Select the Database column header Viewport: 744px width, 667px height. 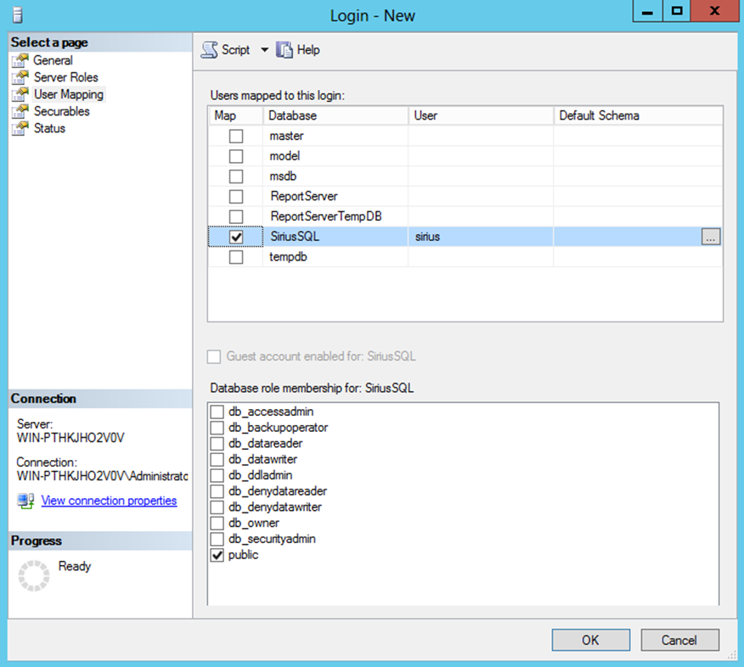[x=293, y=115]
